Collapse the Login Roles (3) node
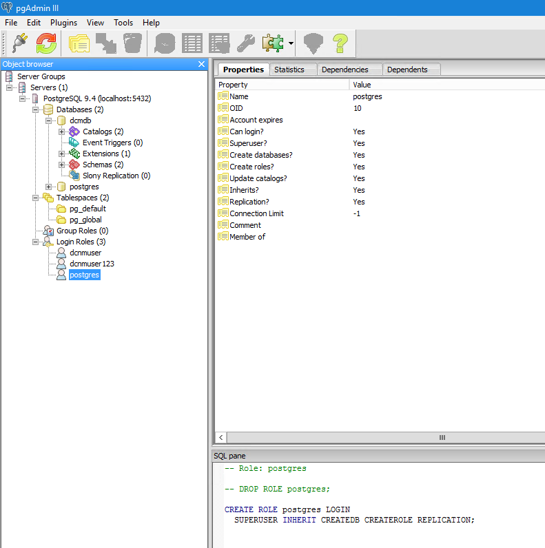This screenshot has width=545, height=548. coord(35,242)
